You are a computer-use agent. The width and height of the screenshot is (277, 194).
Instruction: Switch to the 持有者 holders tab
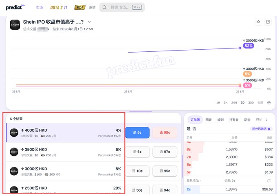pyautogui.click(x=234, y=120)
